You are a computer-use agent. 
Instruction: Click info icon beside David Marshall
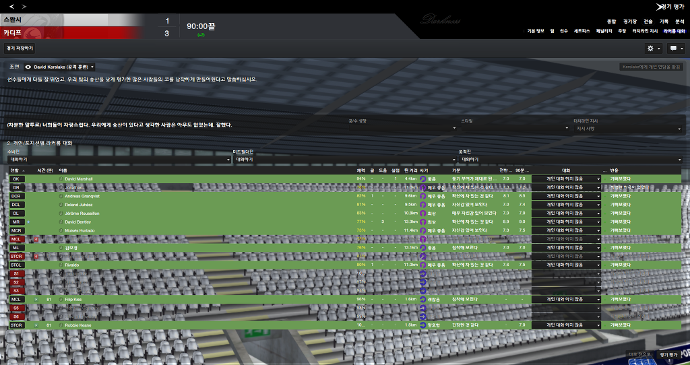pos(61,179)
